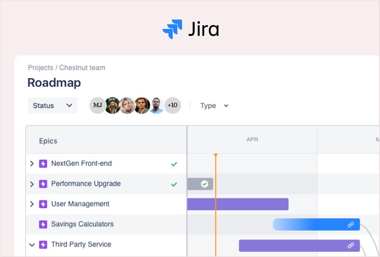Open the Third Party Service epic name

[x=81, y=244]
